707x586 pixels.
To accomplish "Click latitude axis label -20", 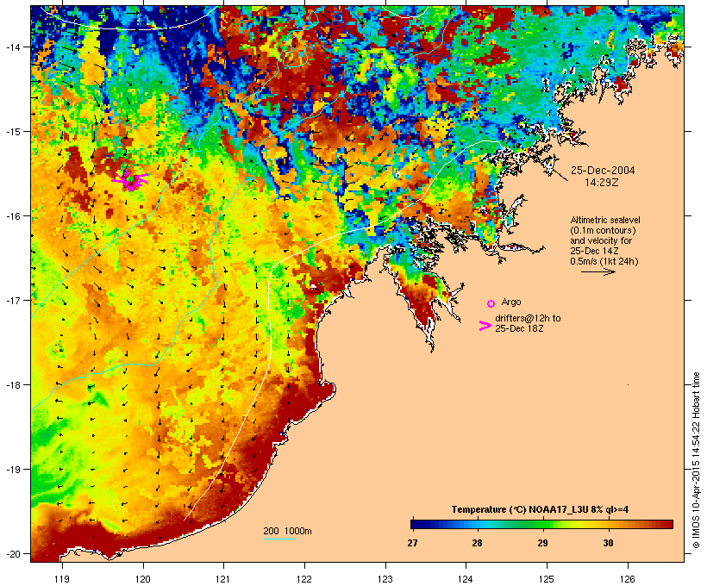I will 12,553.
